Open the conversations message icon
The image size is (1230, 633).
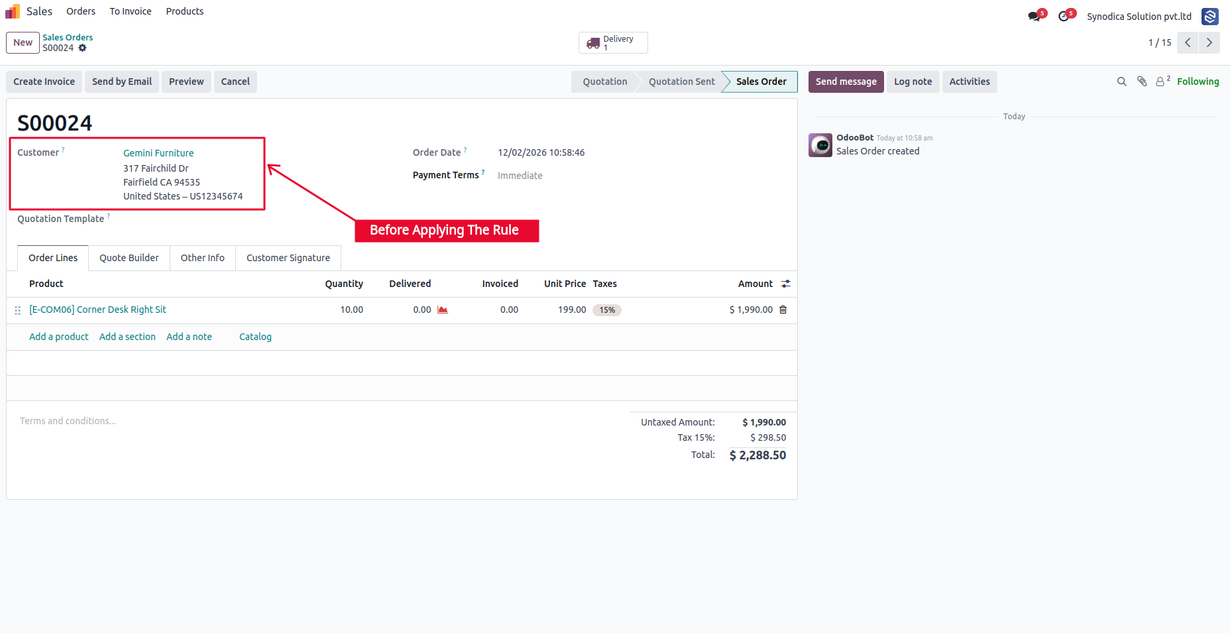pos(1035,16)
